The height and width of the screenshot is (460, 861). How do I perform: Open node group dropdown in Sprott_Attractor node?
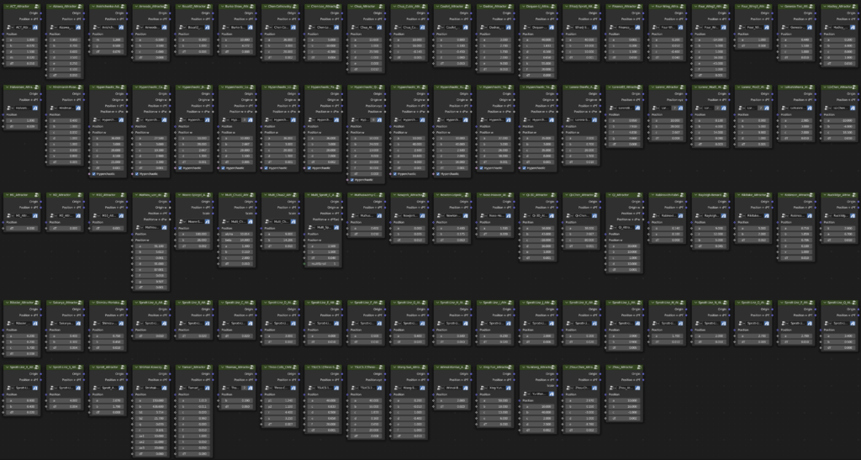pyautogui.click(x=94, y=388)
